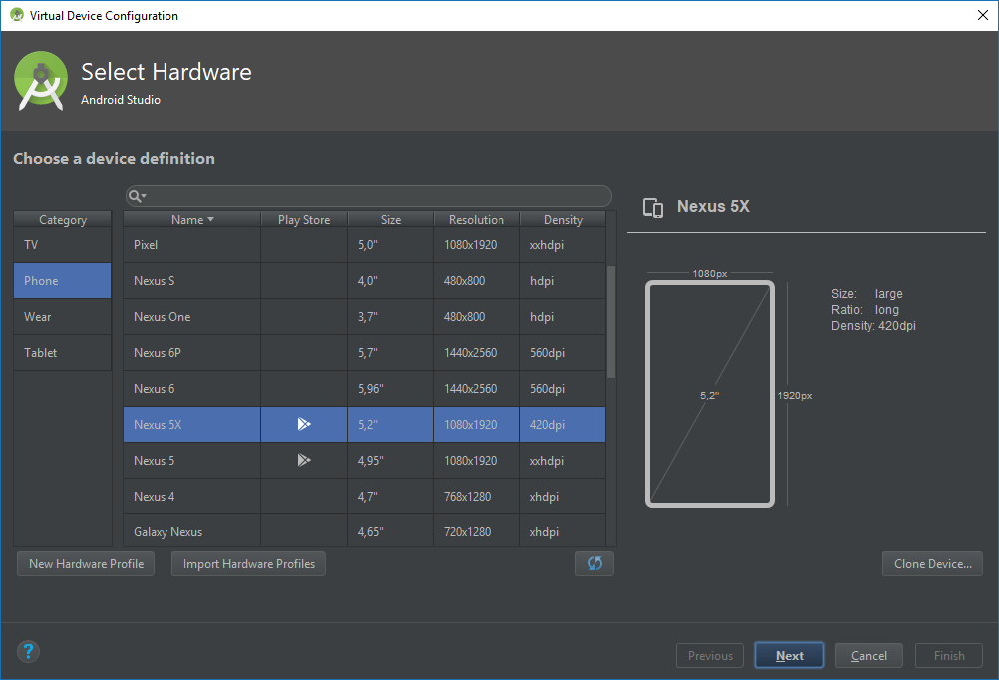Click the Clone Device... button
999x680 pixels.
click(932, 564)
